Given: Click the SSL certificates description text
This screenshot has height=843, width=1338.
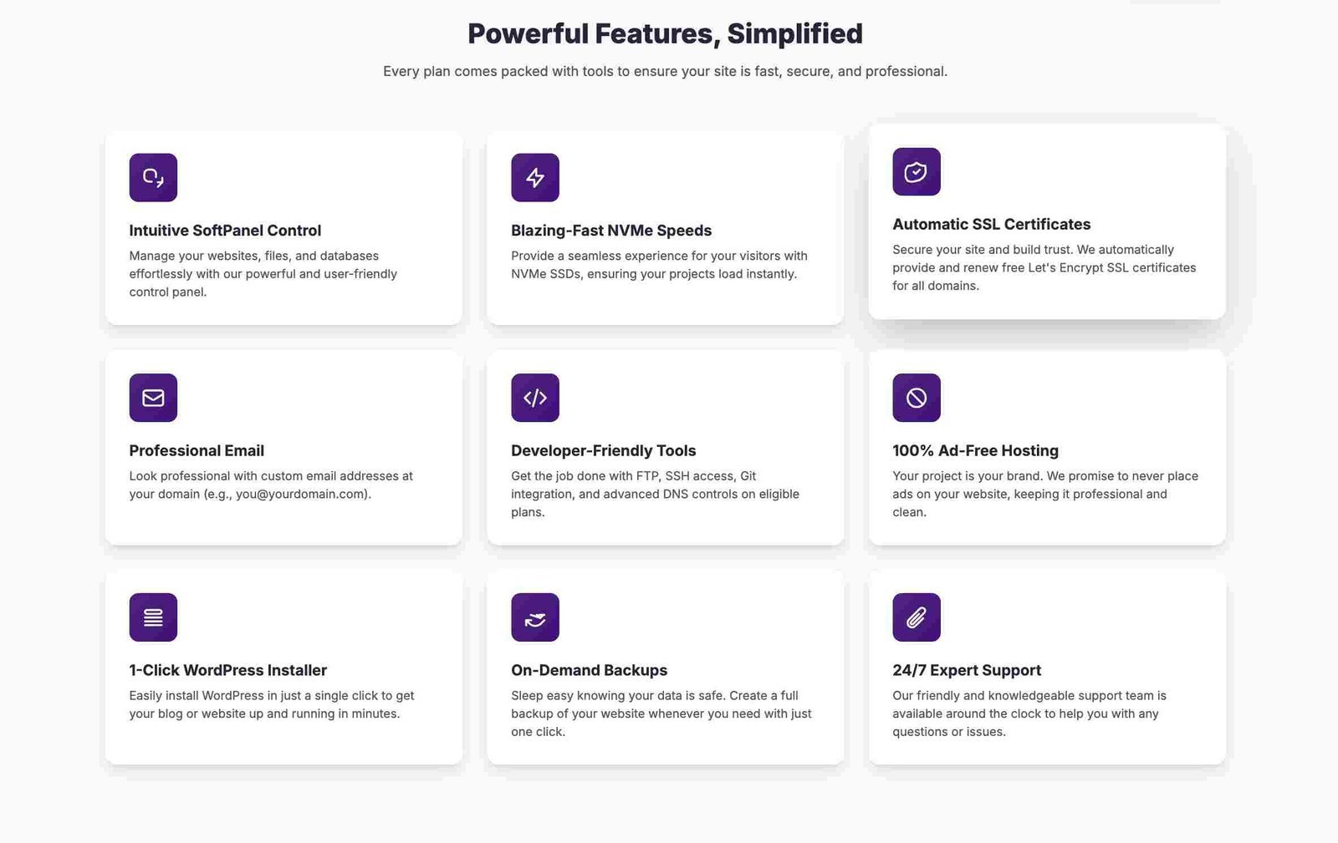Looking at the screenshot, I should pyautogui.click(x=1044, y=267).
